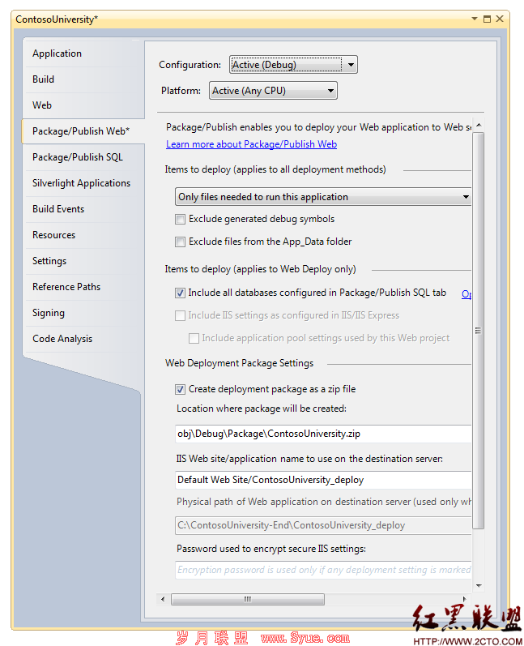Uncheck Create deployment package as zip file
Viewport: 524px width, 646px height.
coord(180,389)
